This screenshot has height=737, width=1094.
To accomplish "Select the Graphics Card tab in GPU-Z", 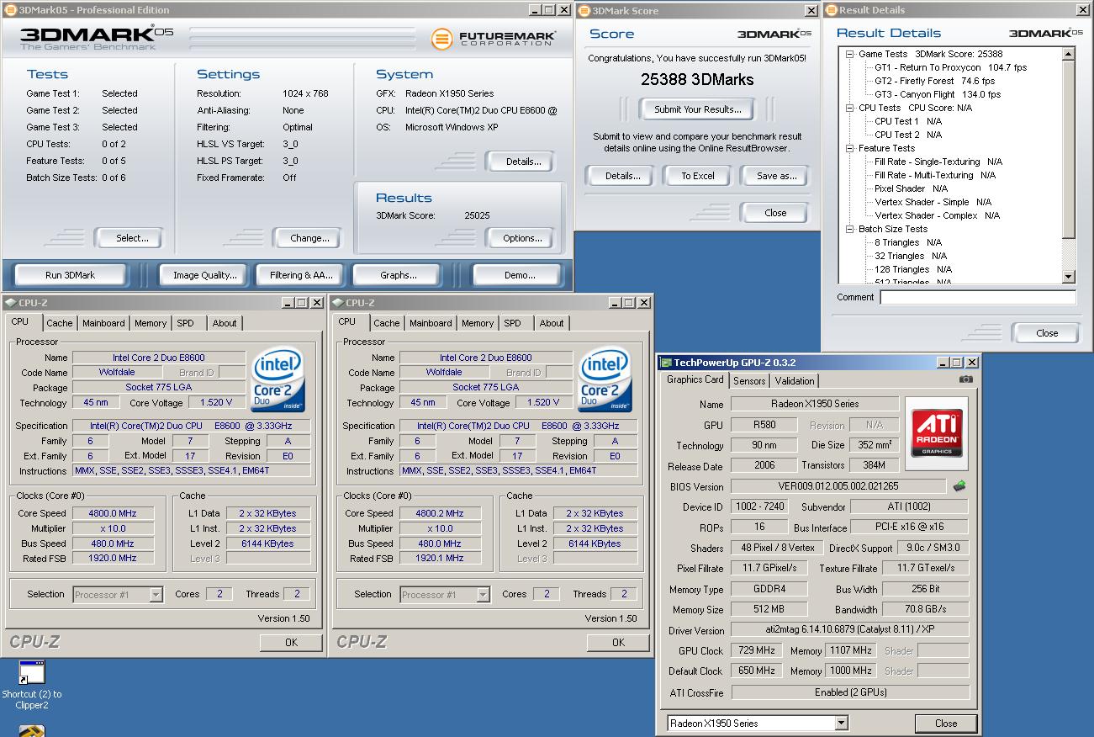I will (695, 379).
